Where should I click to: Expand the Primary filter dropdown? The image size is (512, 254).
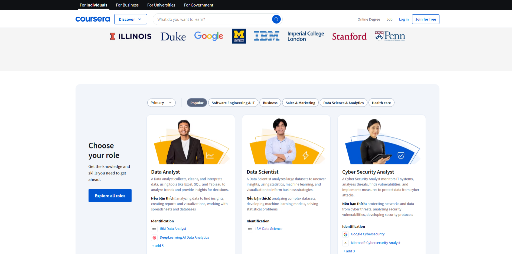tap(161, 103)
